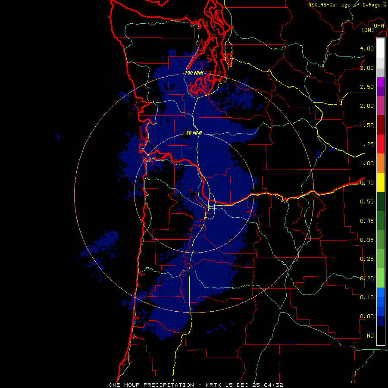
Task: Click the 0.00 legend value
Action: 367,316
